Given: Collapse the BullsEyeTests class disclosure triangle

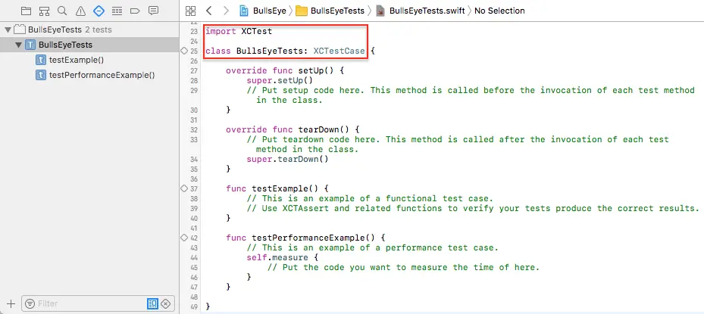Looking at the screenshot, I should (18, 45).
